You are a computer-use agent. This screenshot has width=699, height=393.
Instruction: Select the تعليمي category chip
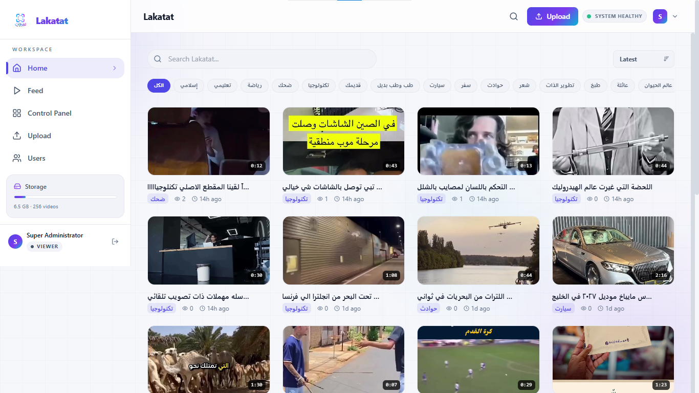point(223,85)
